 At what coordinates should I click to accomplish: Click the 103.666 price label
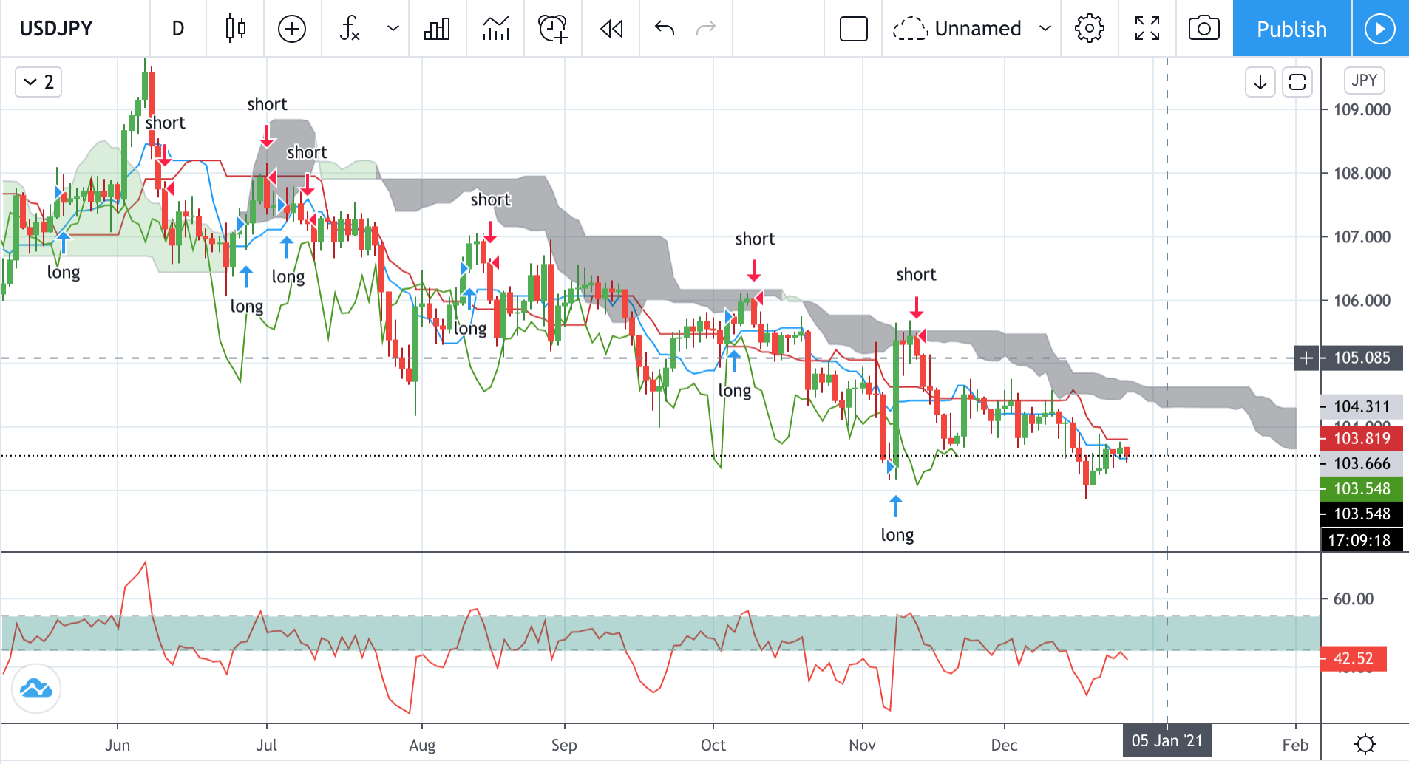(1362, 463)
